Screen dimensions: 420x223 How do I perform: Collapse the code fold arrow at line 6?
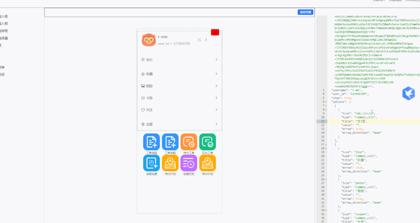tap(326, 102)
